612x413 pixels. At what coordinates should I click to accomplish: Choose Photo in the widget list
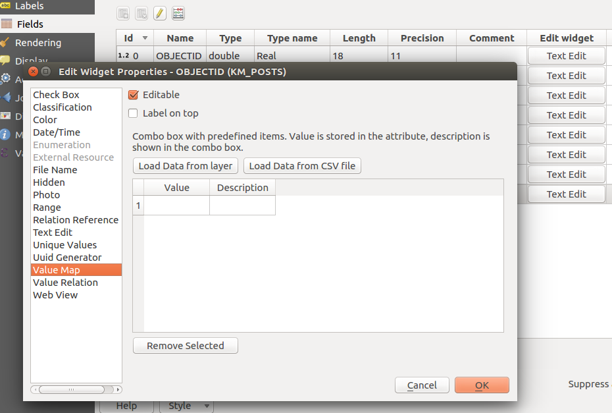tap(76, 195)
